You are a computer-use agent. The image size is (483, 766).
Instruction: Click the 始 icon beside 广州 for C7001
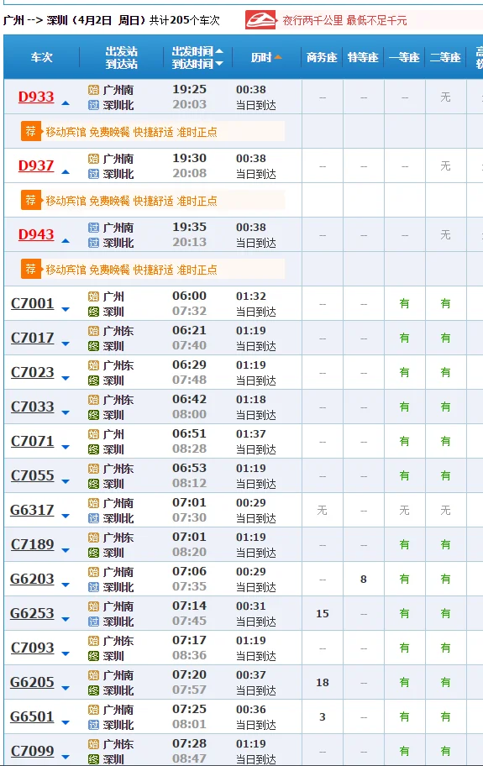point(94,296)
